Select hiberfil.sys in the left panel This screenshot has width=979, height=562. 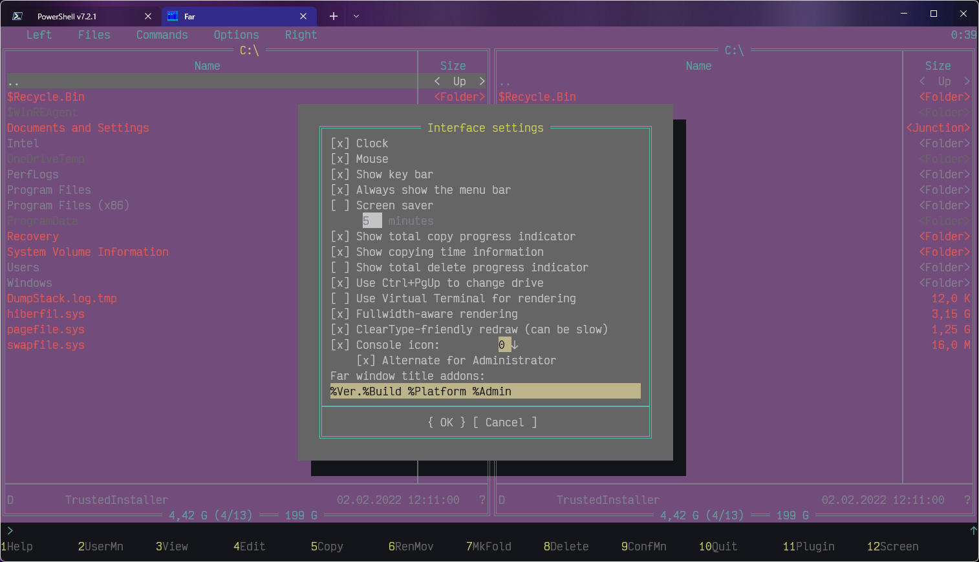coord(46,314)
